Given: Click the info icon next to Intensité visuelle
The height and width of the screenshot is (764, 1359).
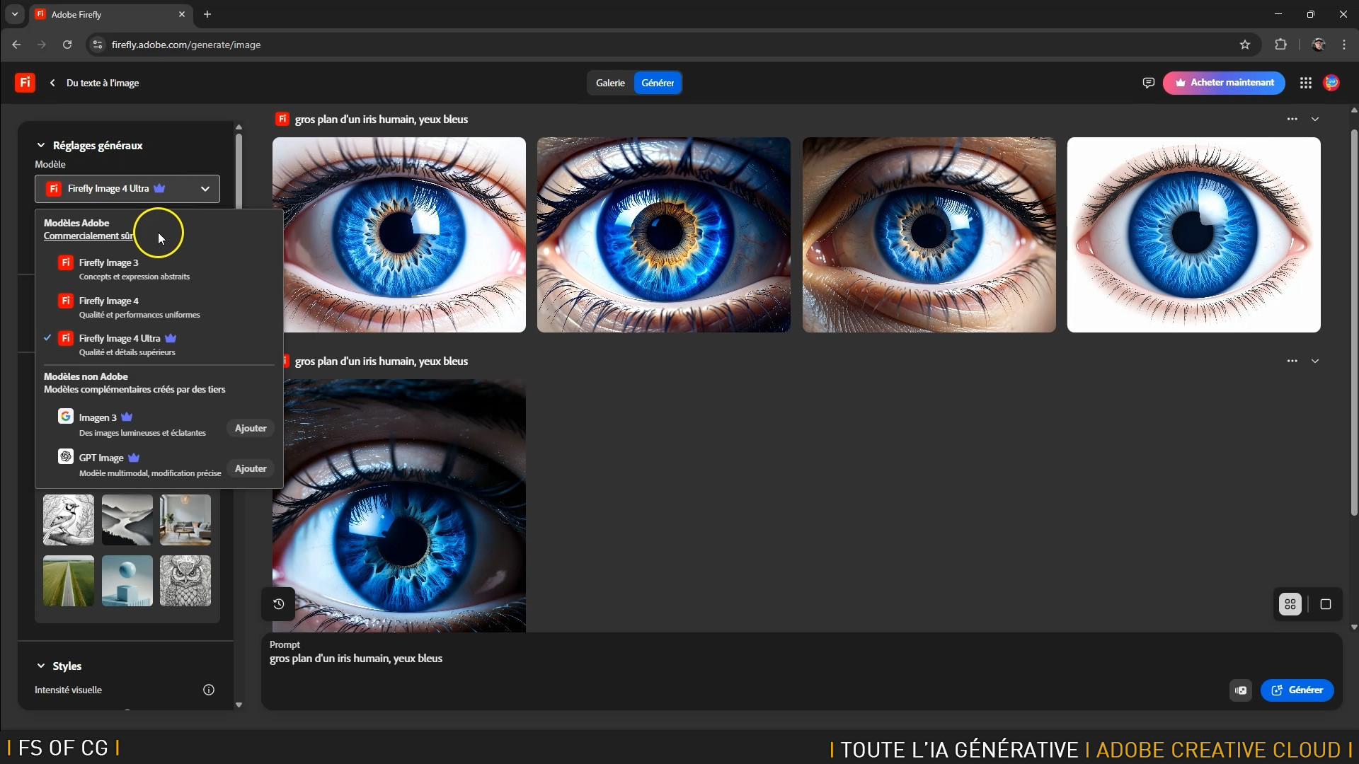Looking at the screenshot, I should (209, 690).
